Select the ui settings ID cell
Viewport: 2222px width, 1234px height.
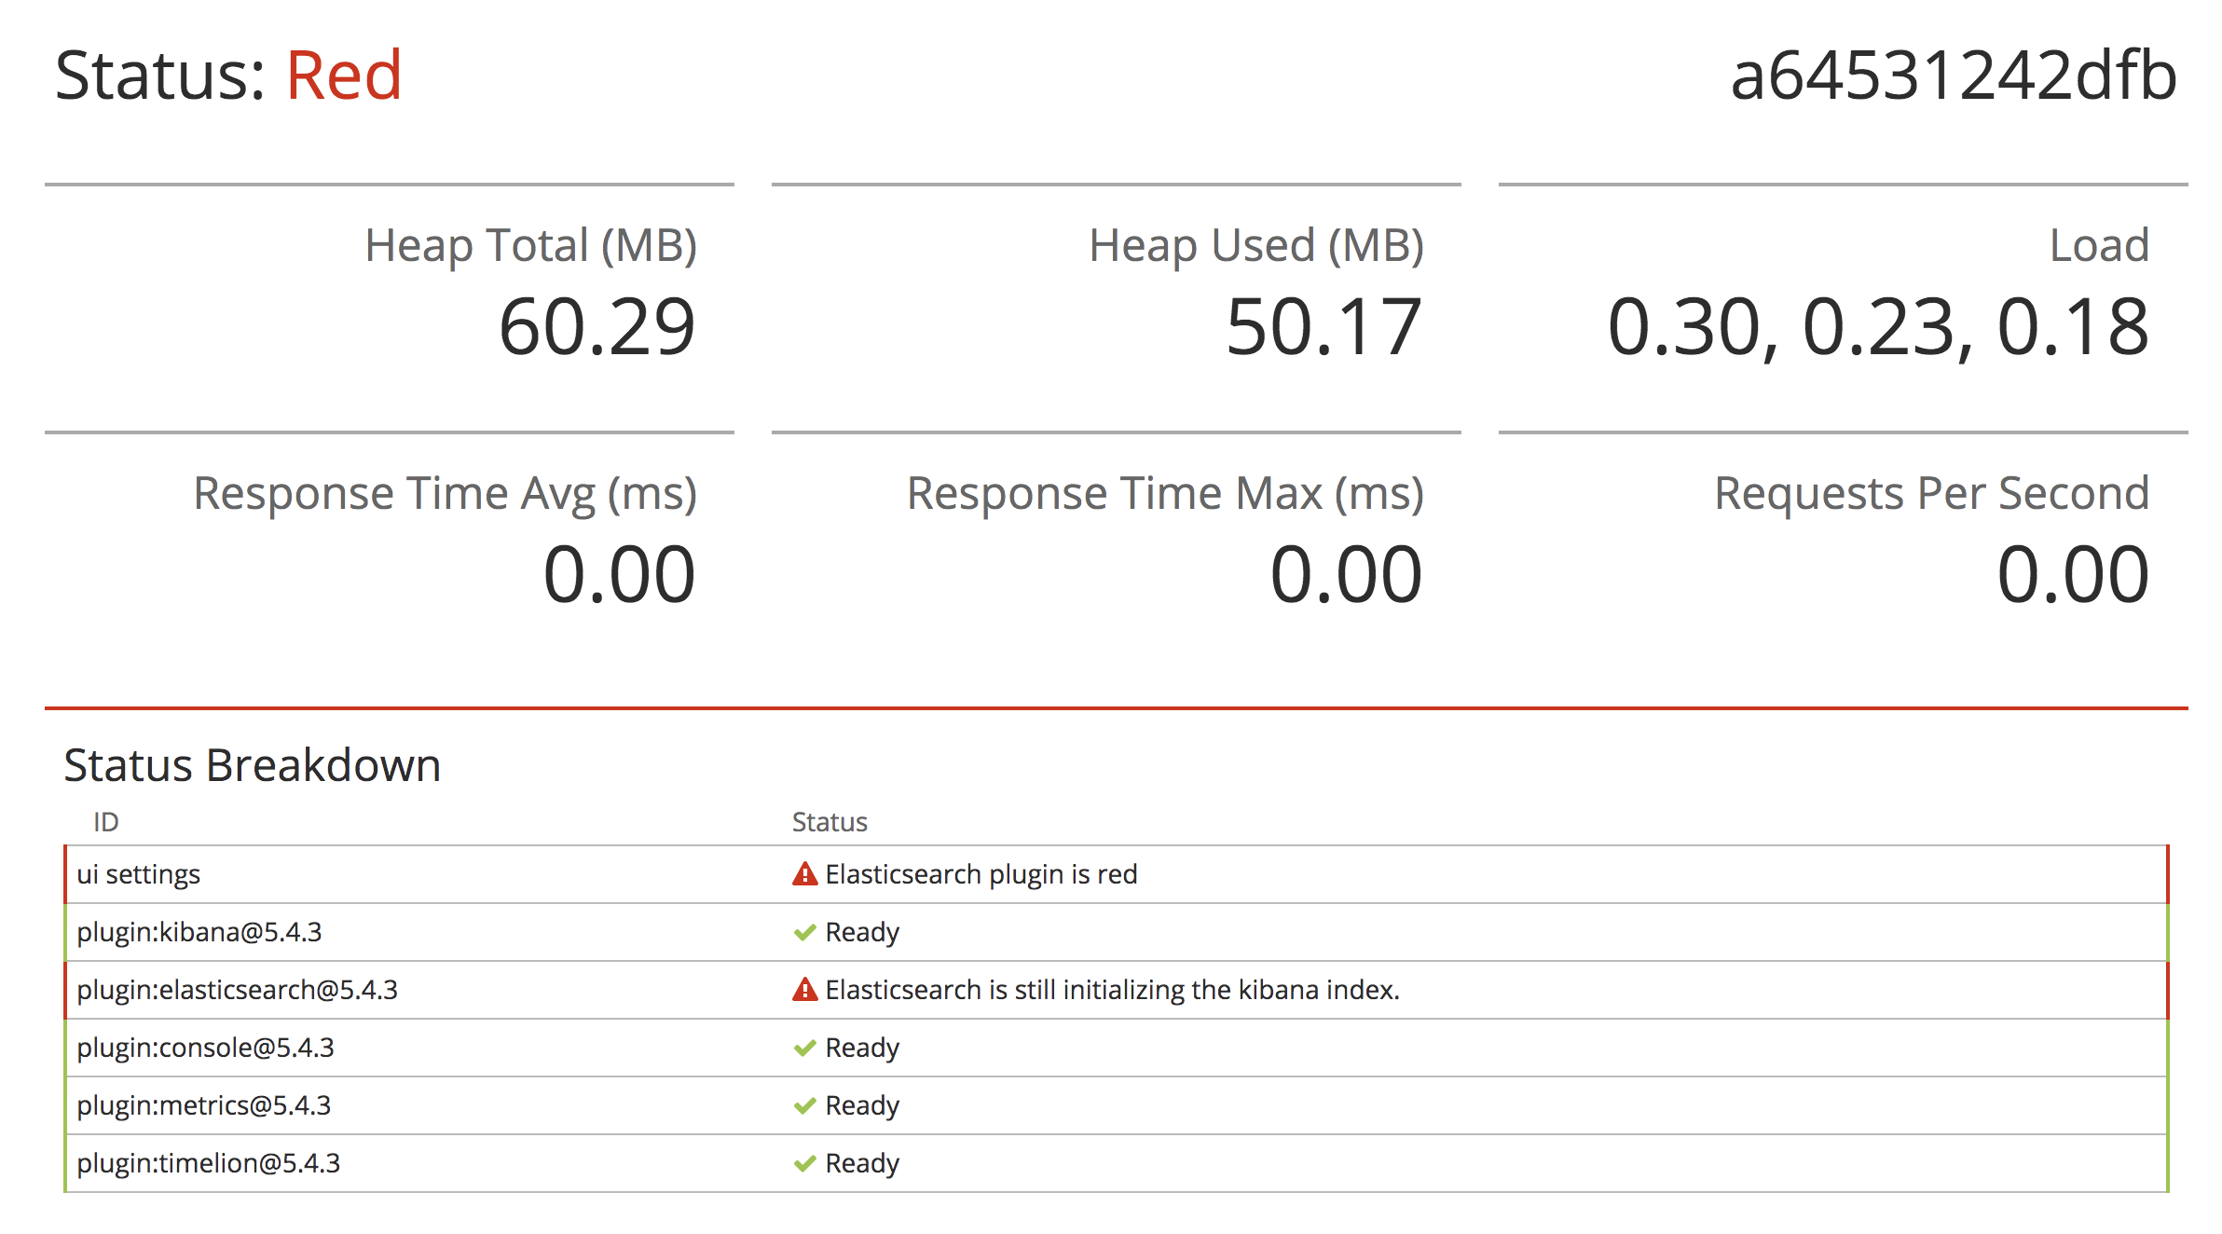(x=139, y=874)
